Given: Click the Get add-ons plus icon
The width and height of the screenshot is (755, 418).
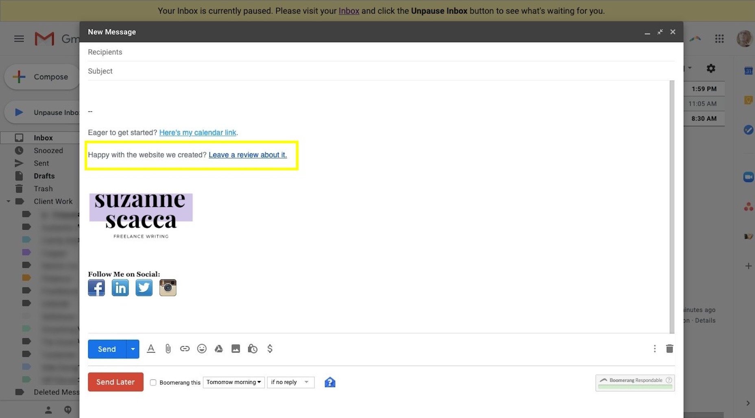Looking at the screenshot, I should (x=748, y=266).
